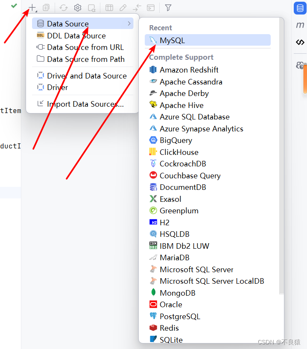Click the Apache Hive bee icon
The width and height of the screenshot is (307, 349).
click(x=153, y=105)
